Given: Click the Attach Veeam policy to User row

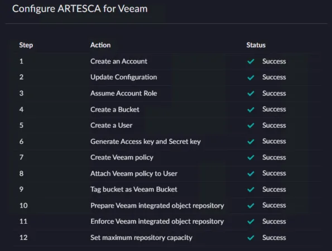Looking at the screenshot, I should 167,173.
